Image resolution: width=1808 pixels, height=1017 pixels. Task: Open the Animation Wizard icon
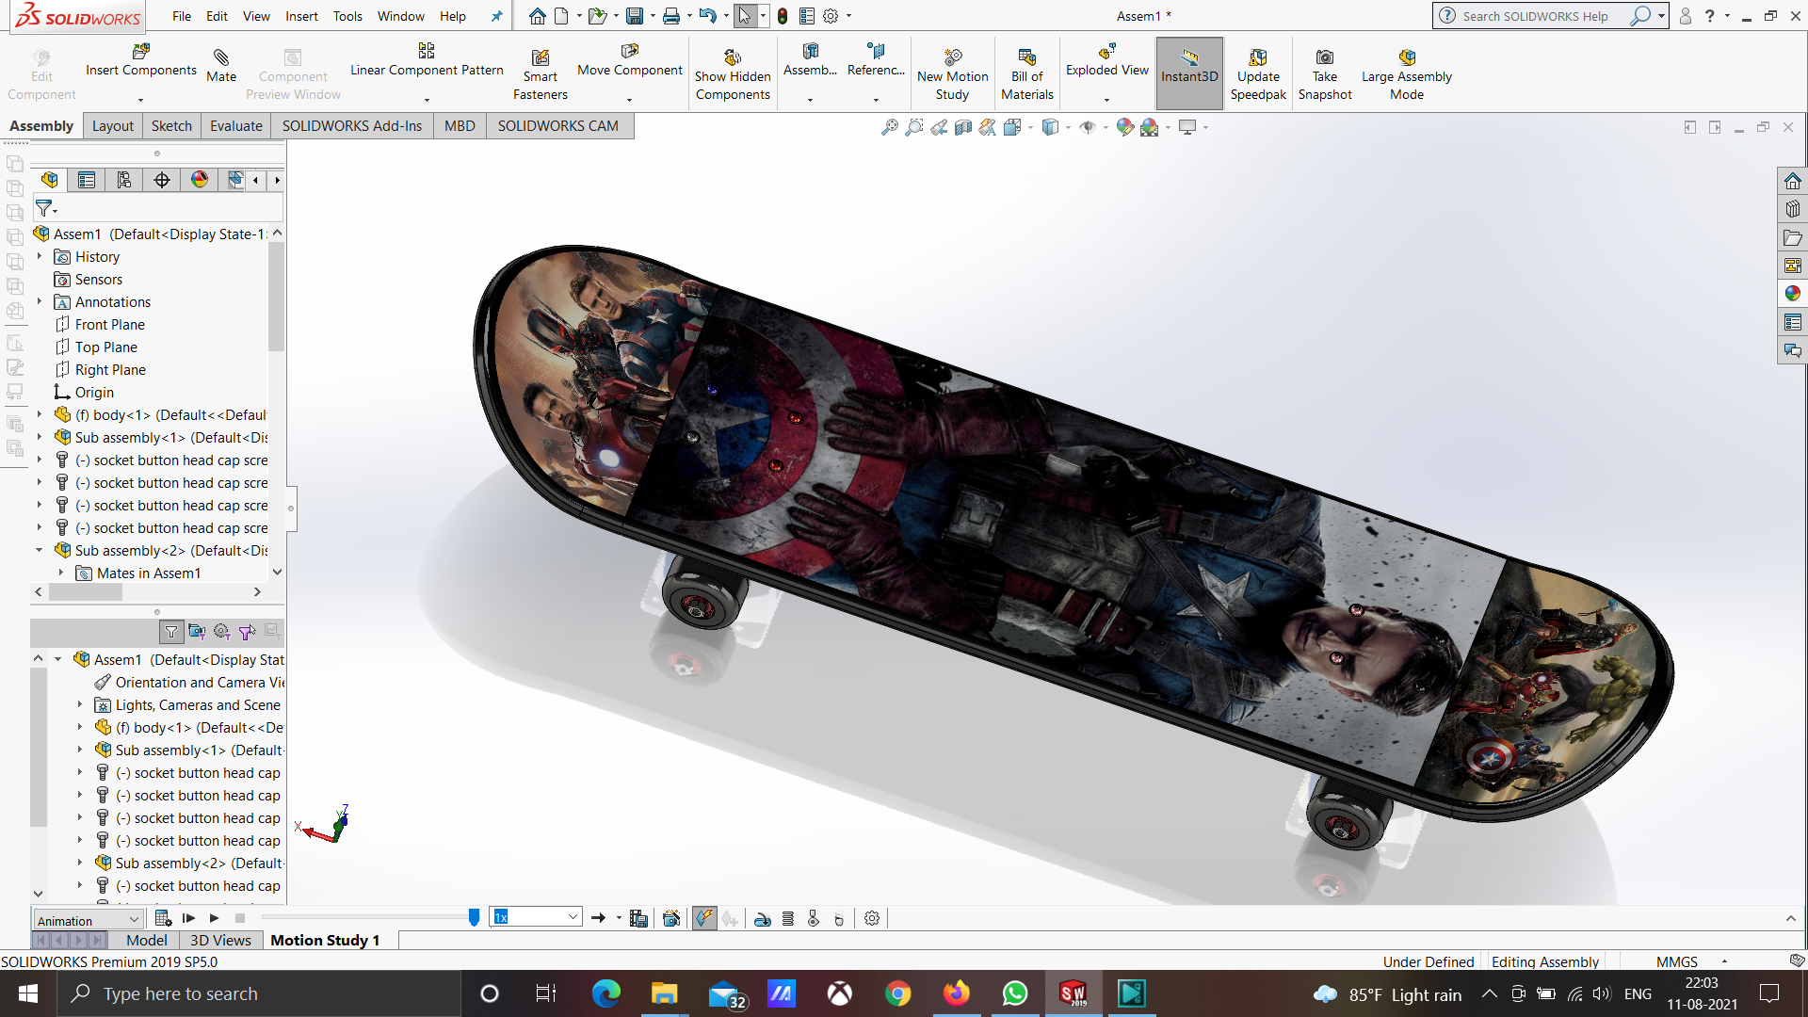(x=671, y=918)
